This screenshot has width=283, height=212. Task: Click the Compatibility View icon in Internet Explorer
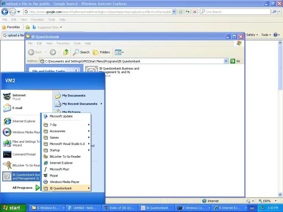(180, 12)
